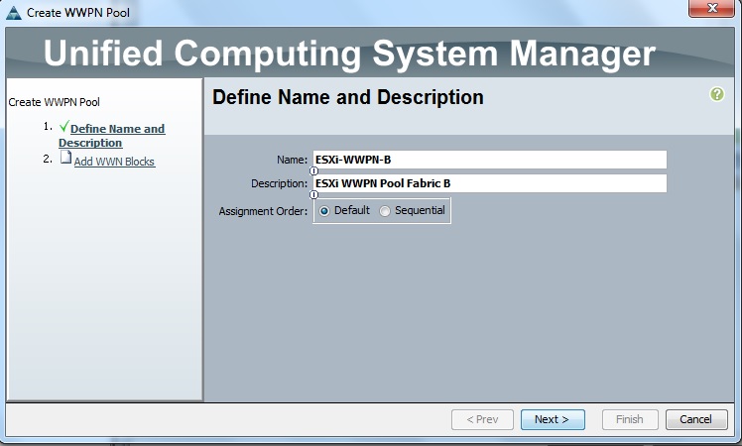The height and width of the screenshot is (446, 742).
Task: Select the Default assignment order radio button
Action: click(324, 211)
